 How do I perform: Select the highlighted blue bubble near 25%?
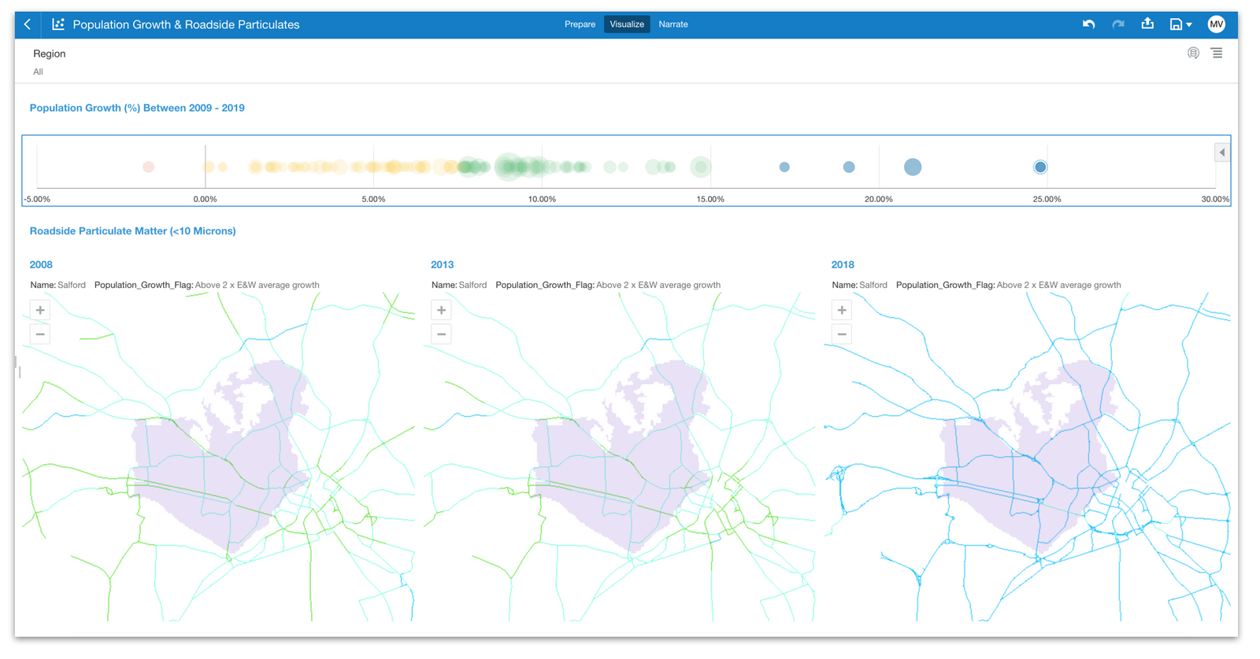click(1040, 167)
